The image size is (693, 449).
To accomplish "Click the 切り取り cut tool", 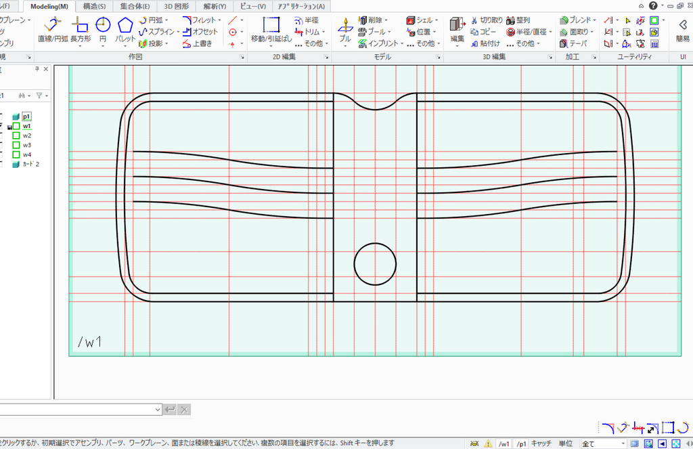I will coord(486,20).
